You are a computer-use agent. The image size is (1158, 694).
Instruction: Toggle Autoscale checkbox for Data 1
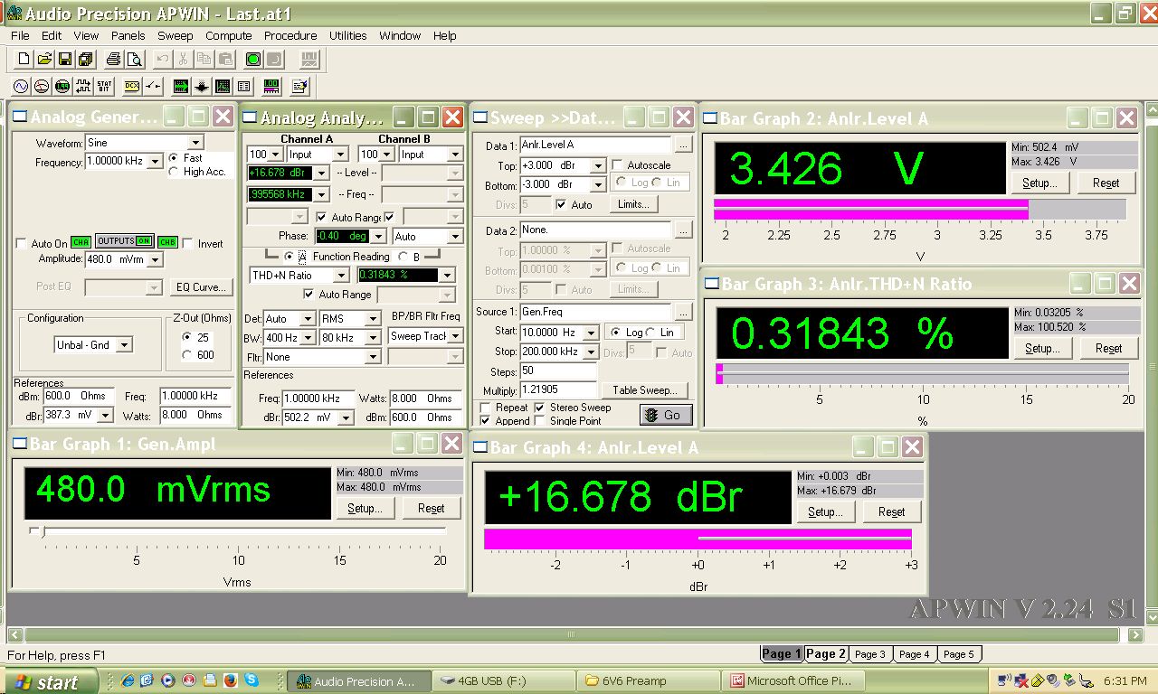coord(617,165)
